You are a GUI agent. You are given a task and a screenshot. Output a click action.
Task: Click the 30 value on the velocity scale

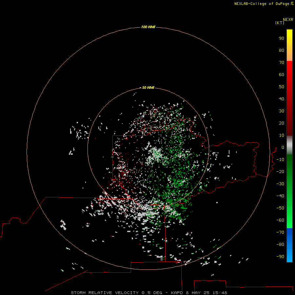[x=282, y=111]
